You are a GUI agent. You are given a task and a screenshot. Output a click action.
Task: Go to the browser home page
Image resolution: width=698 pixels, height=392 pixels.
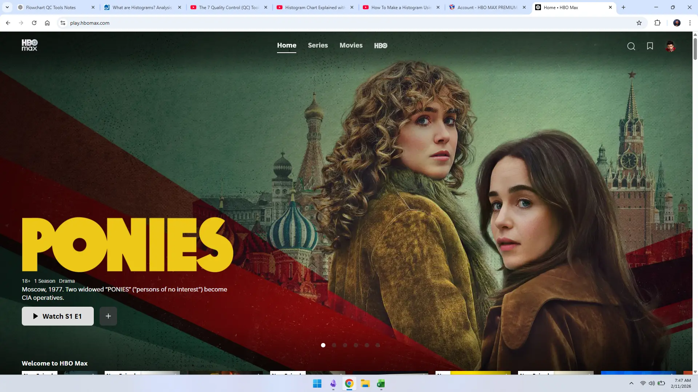click(47, 23)
